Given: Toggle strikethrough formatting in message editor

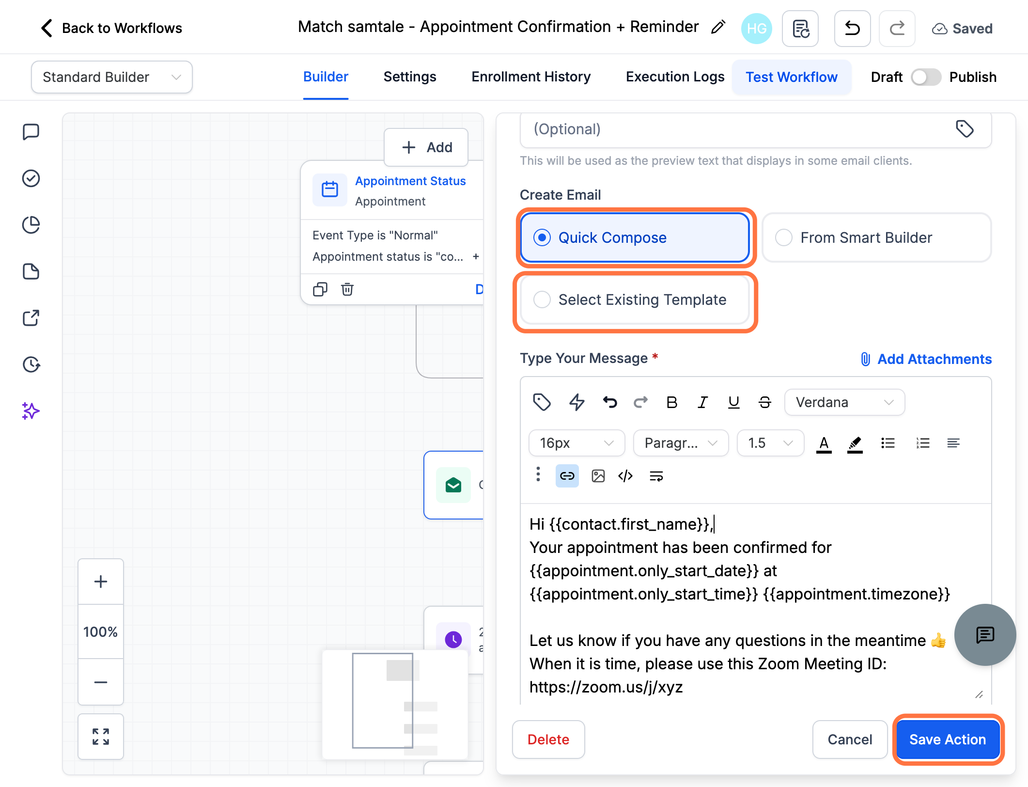Looking at the screenshot, I should 764,402.
